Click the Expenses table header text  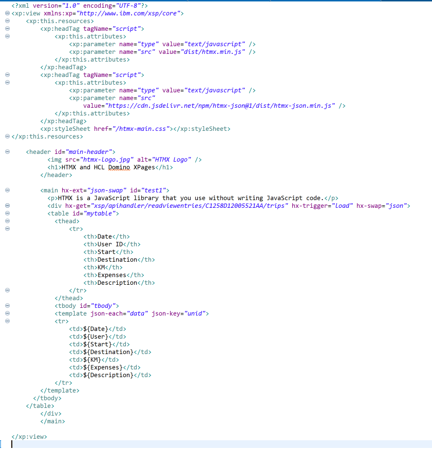(x=111, y=275)
